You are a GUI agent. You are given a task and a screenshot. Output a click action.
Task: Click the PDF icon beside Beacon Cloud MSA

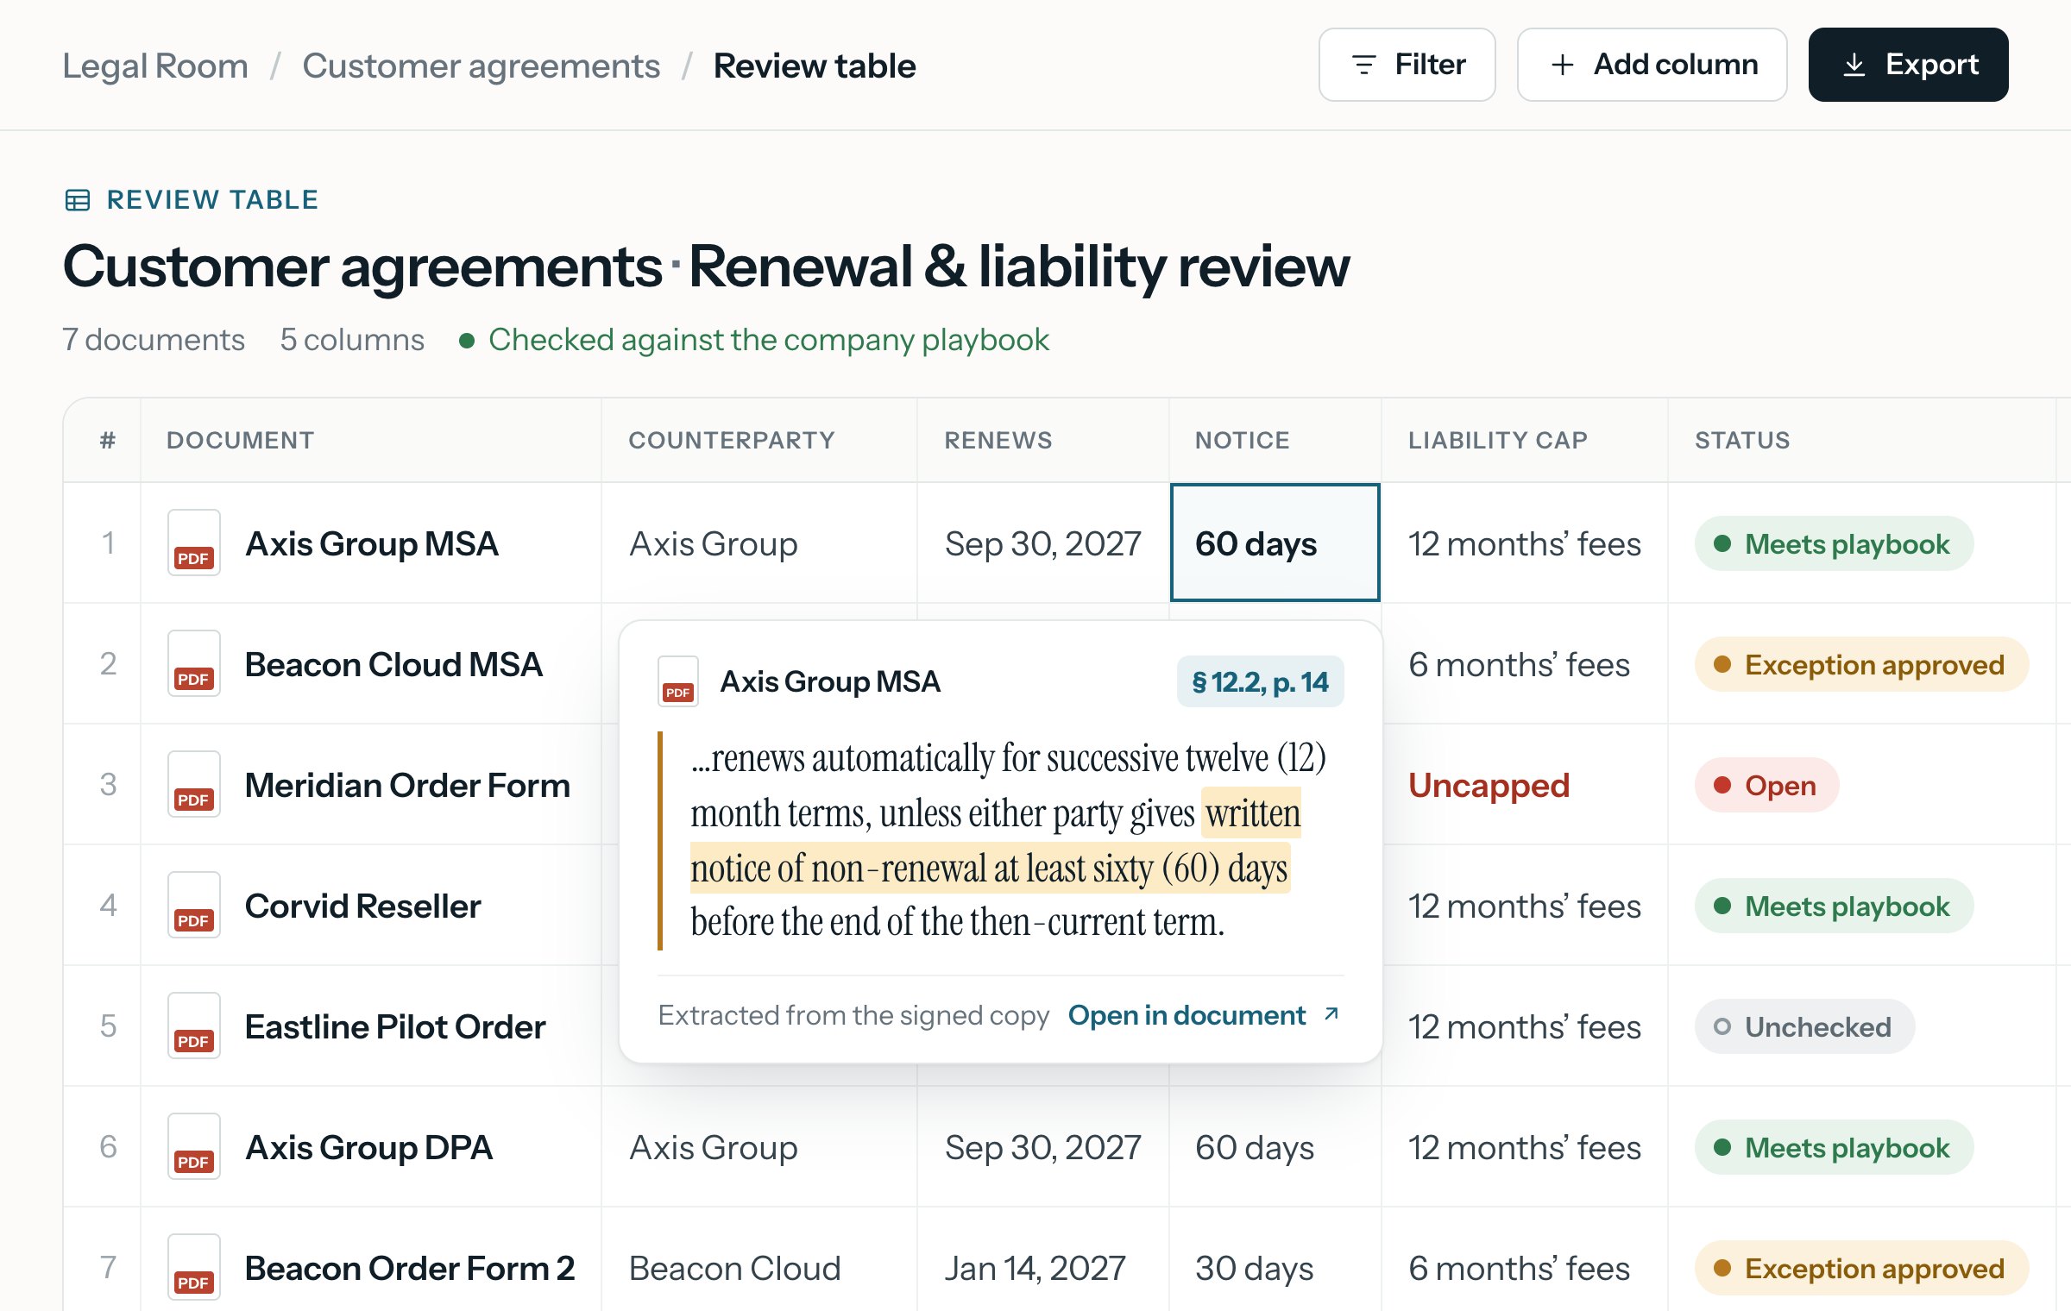[193, 664]
